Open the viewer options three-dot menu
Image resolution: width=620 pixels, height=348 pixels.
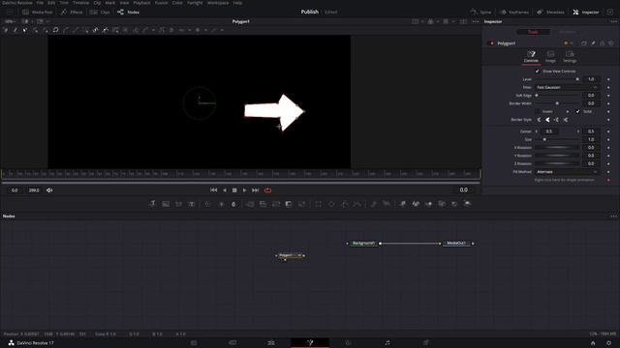[x=476, y=21]
